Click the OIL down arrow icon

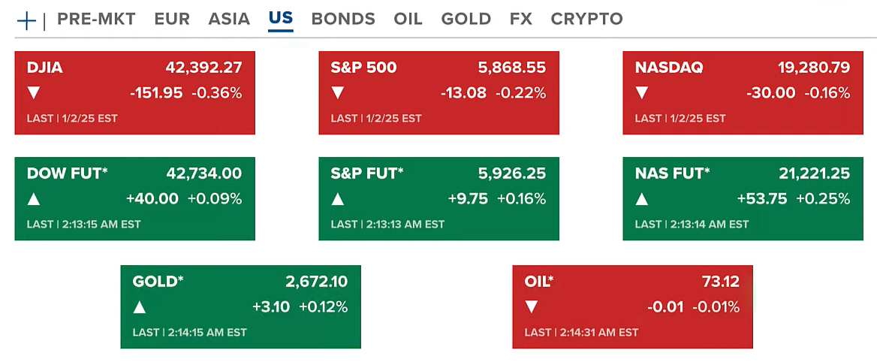point(532,307)
